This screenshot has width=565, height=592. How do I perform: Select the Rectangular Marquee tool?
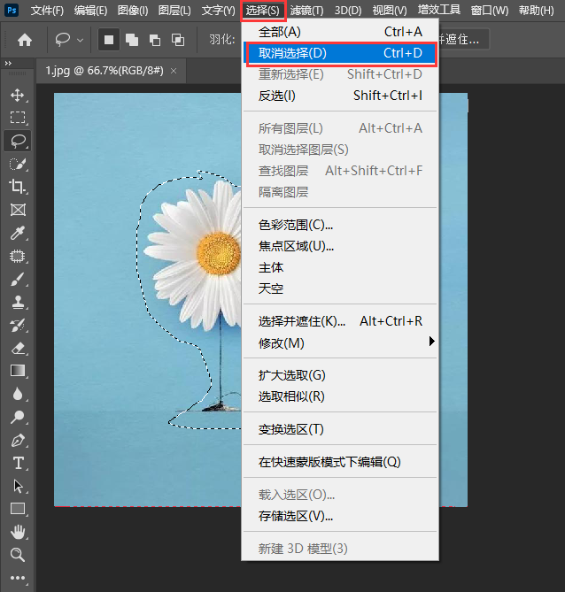[18, 118]
